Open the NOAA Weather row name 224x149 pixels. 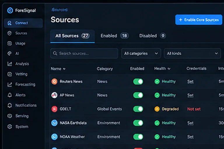tap(72, 137)
